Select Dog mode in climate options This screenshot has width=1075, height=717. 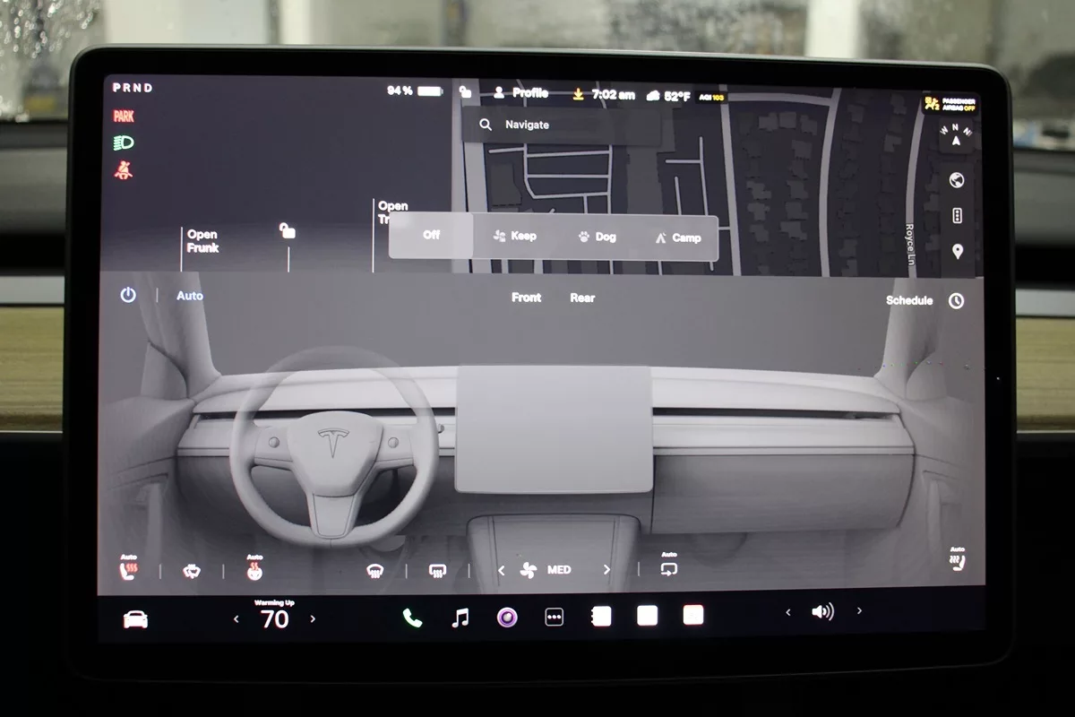click(597, 237)
